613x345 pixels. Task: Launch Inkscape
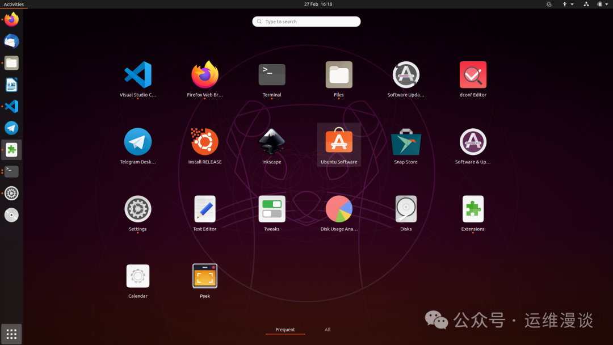pos(271,141)
